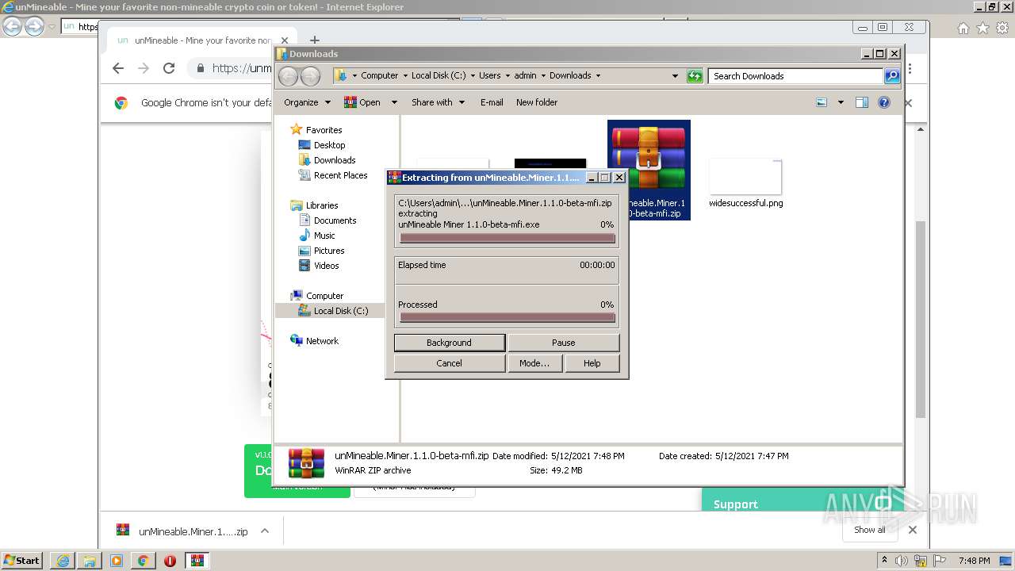The width and height of the screenshot is (1015, 571).
Task: Click Show all in Chrome downloads bar
Action: click(x=869, y=530)
